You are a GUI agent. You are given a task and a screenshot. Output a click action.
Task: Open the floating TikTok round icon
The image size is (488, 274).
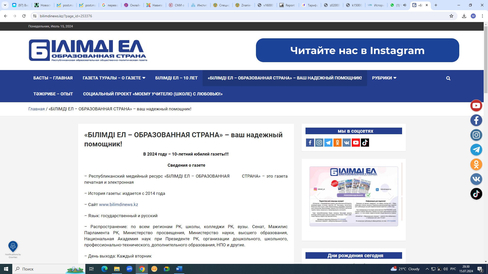point(476,194)
